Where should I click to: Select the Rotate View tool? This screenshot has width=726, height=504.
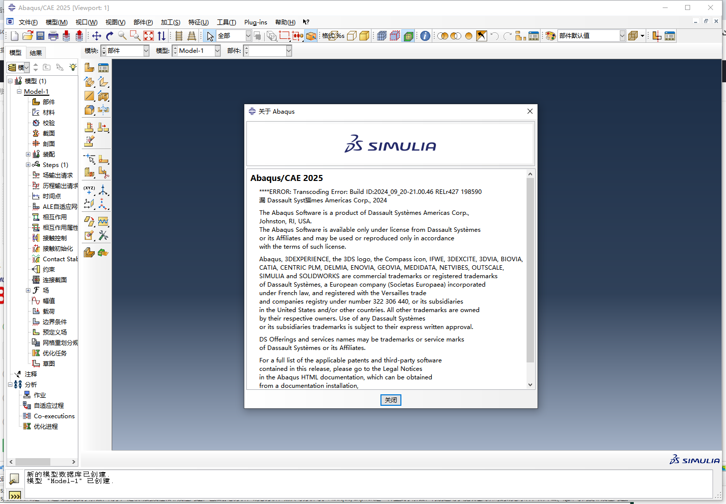(x=109, y=35)
